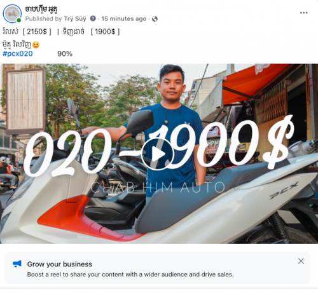Click the Grow your business heading

(x=60, y=264)
